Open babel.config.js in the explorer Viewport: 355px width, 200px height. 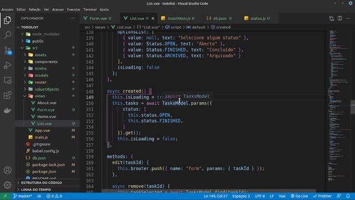[x=48, y=151]
